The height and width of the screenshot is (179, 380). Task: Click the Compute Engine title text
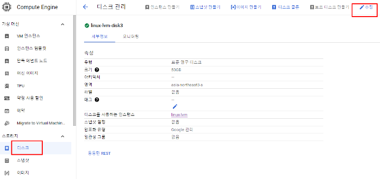[38, 7]
